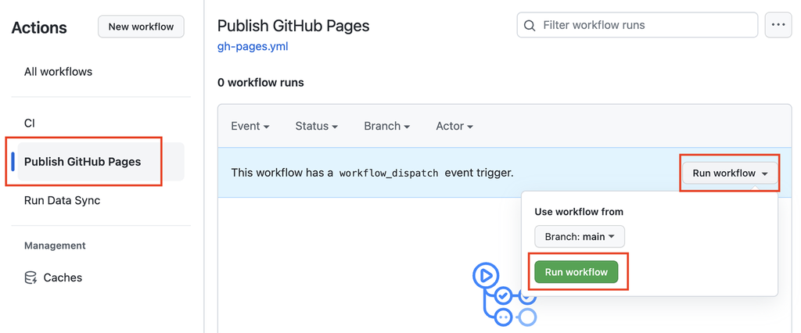Click the Use workflow from label
Image resolution: width=801 pixels, height=333 pixels.
(579, 211)
